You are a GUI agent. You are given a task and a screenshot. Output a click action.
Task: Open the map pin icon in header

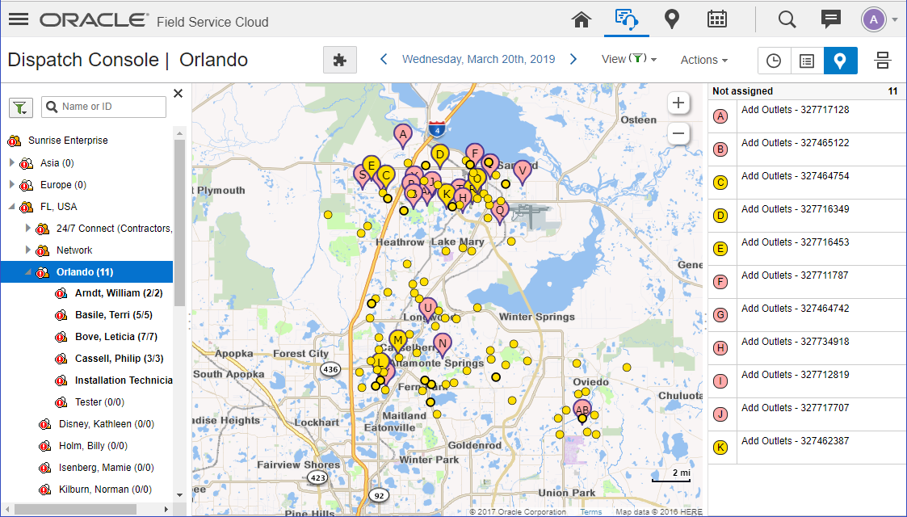(672, 19)
